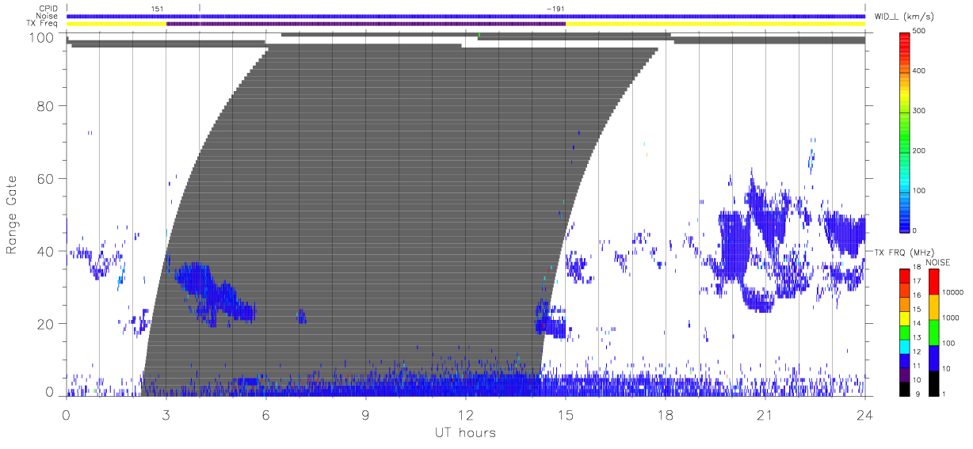
Task: Click the UT hours axis title
Action: coord(464,432)
